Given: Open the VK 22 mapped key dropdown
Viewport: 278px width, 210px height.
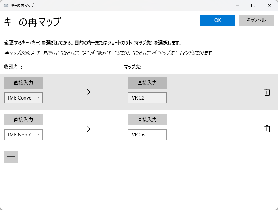Looking at the screenshot, I should (147, 98).
